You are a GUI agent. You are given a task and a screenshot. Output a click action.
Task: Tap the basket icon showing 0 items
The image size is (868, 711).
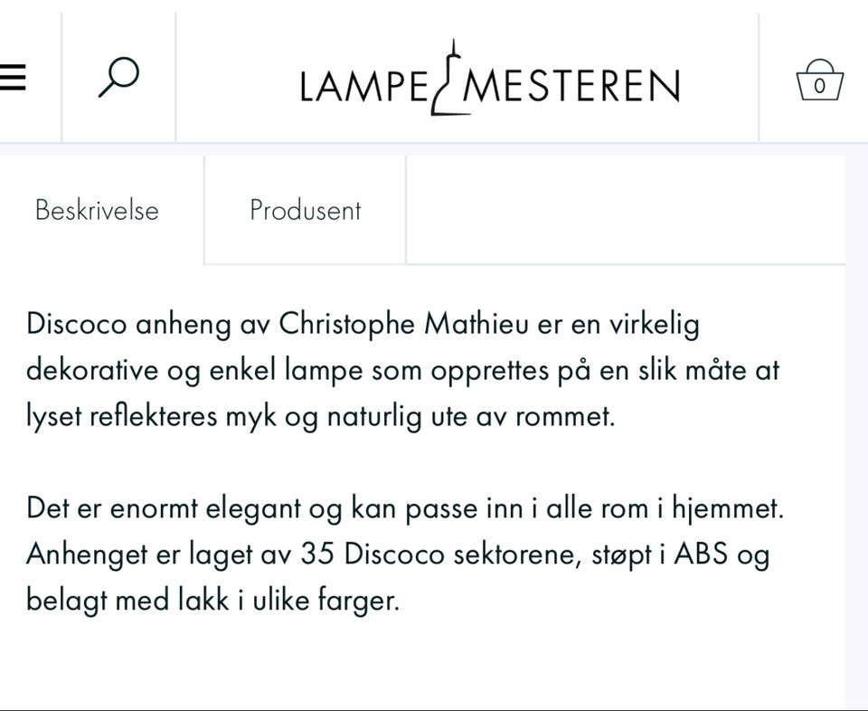(819, 80)
